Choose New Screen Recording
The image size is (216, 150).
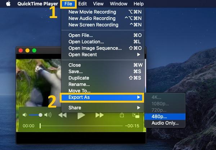[103, 25]
